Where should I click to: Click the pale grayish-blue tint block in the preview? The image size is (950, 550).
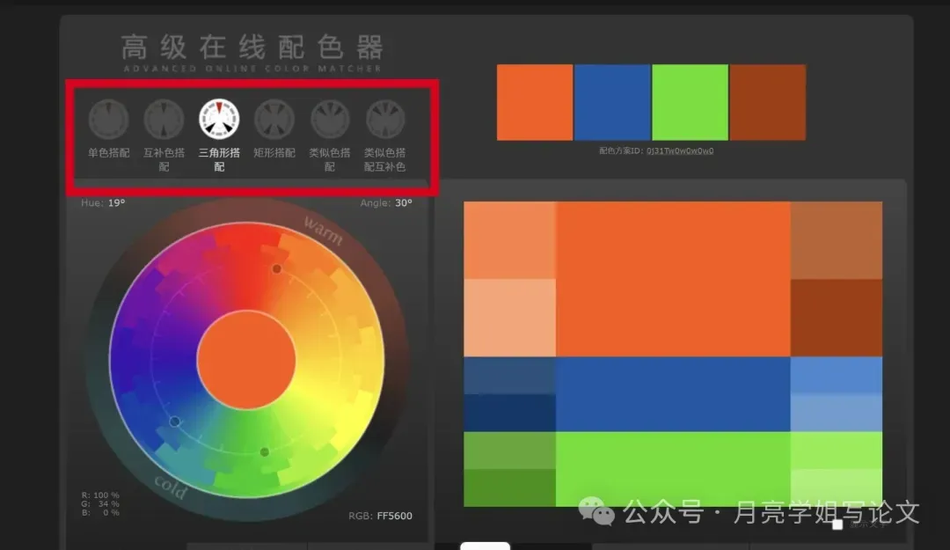click(837, 413)
